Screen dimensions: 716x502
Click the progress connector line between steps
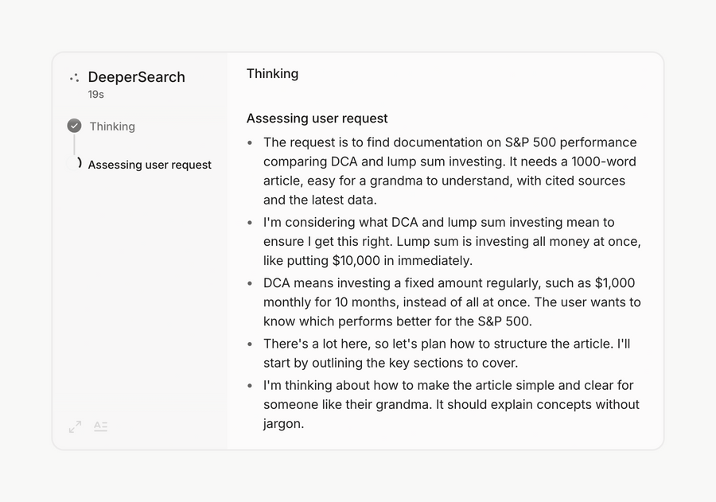pos(74,145)
